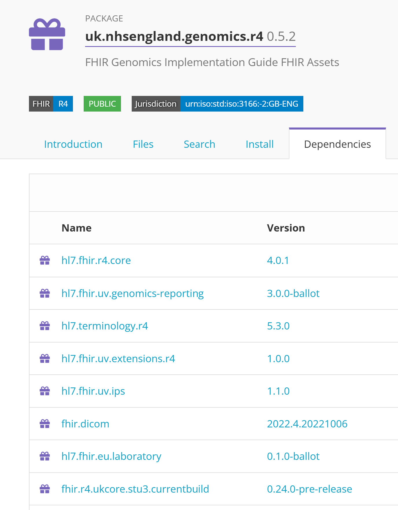This screenshot has height=510, width=398.
Task: Click the package icon beside hl7.fhir.uv.extensions.r4
Action: (x=45, y=359)
